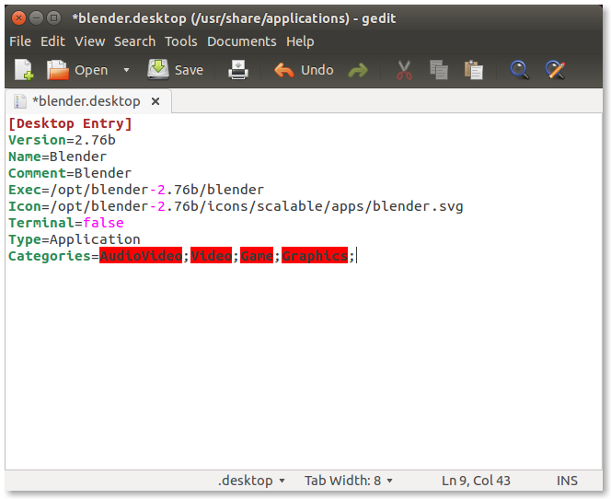Click the highlighted AudioVideo category
The height and width of the screenshot is (499, 611).
141,255
